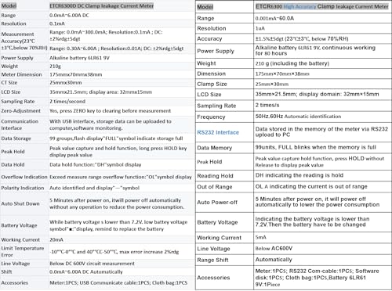This screenshot has width=392, height=291.
Task: Click the '0.001mA~60.0A' range value
Action: pyautogui.click(x=274, y=19)
